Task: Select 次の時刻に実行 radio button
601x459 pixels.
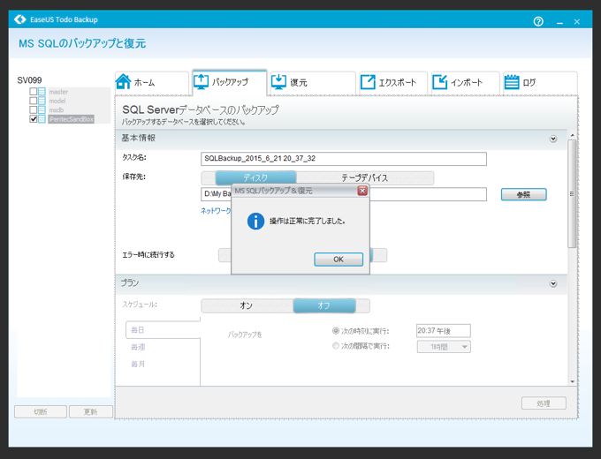Action: pyautogui.click(x=336, y=331)
